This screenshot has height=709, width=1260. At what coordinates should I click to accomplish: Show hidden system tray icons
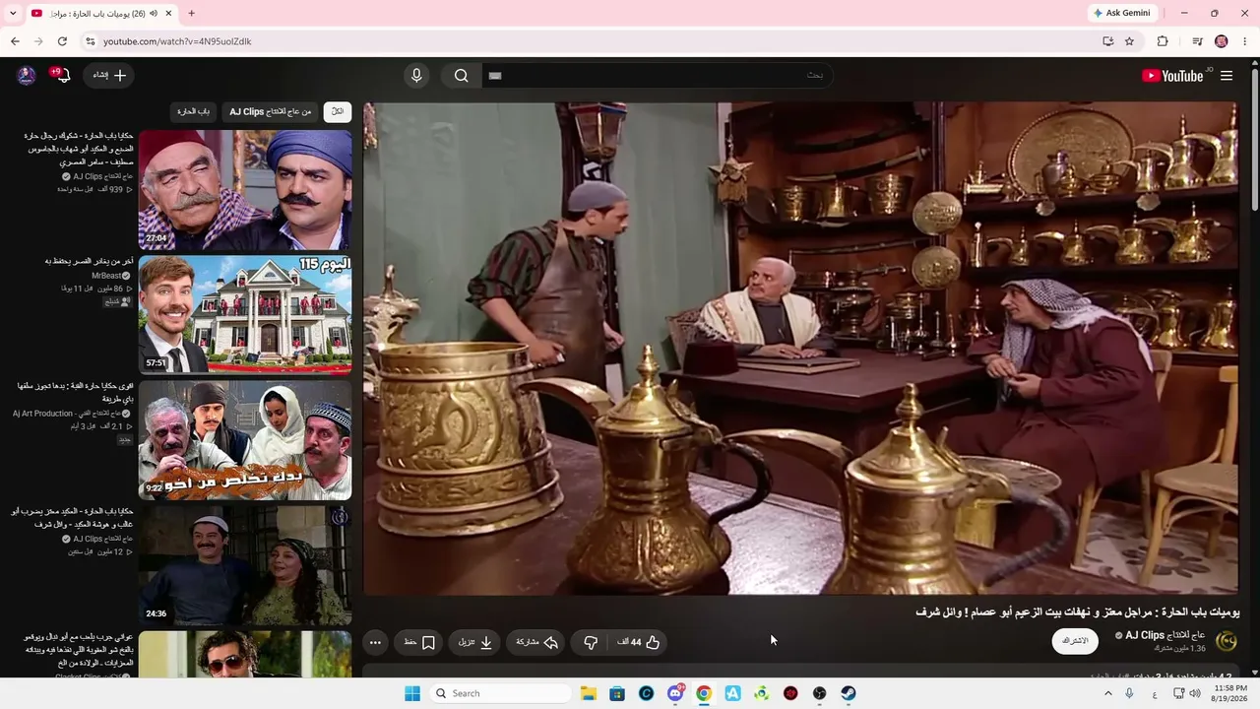(x=1107, y=693)
